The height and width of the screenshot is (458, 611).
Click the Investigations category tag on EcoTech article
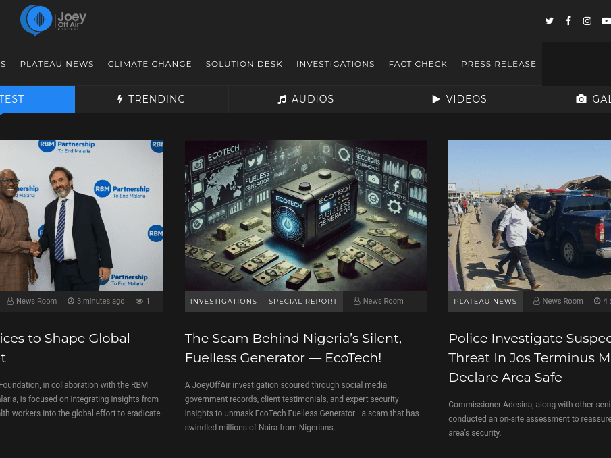coord(223,302)
